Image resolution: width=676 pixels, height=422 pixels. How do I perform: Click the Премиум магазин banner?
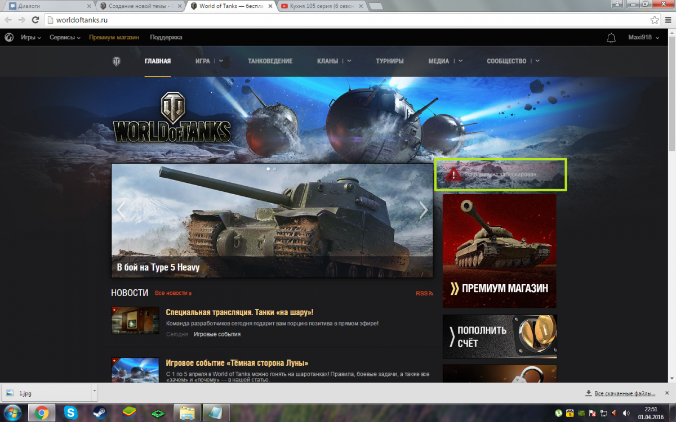499,251
